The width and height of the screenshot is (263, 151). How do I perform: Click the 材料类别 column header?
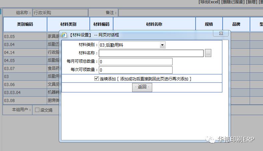68,24
